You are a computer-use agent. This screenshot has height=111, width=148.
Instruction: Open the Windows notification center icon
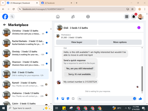tap(144, 108)
